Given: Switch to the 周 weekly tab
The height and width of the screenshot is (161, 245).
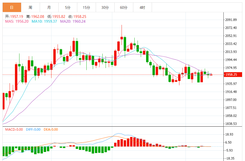Looking at the screenshot, I should 30,7.
